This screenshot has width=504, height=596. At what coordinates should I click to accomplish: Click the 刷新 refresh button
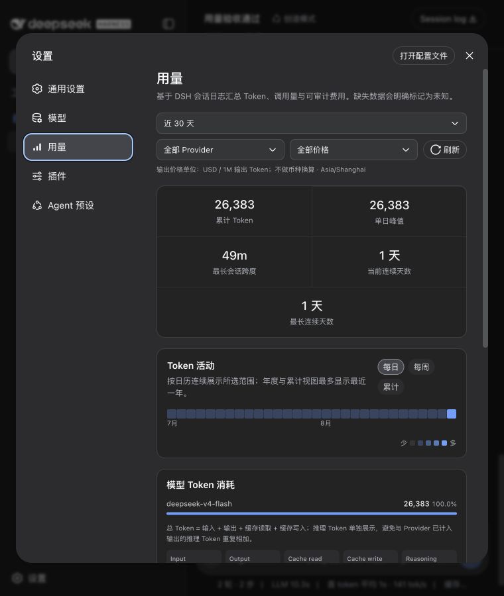pyautogui.click(x=444, y=150)
